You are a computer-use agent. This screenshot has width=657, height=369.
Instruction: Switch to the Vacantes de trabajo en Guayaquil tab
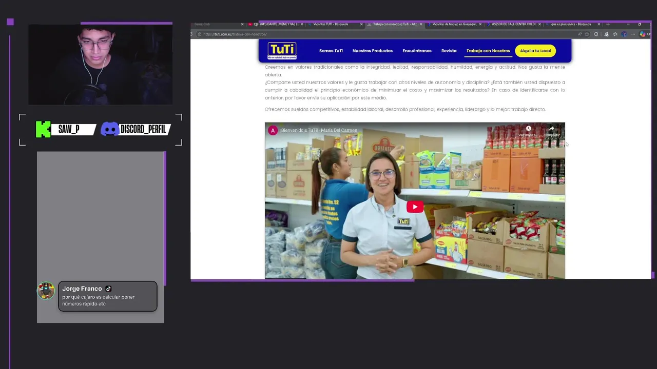point(453,24)
